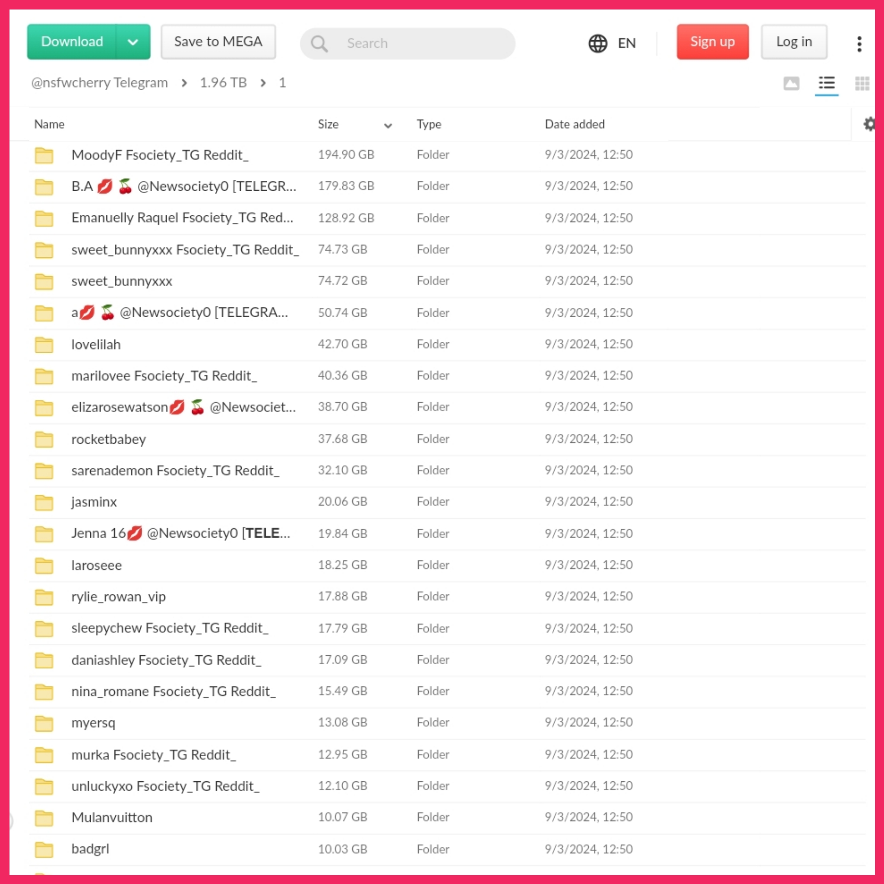
Task: Sort by Size column header
Action: coord(328,124)
